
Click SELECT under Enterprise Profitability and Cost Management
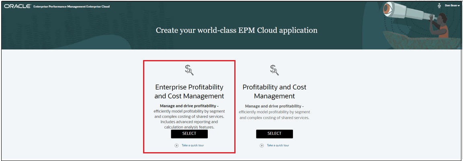coord(189,134)
